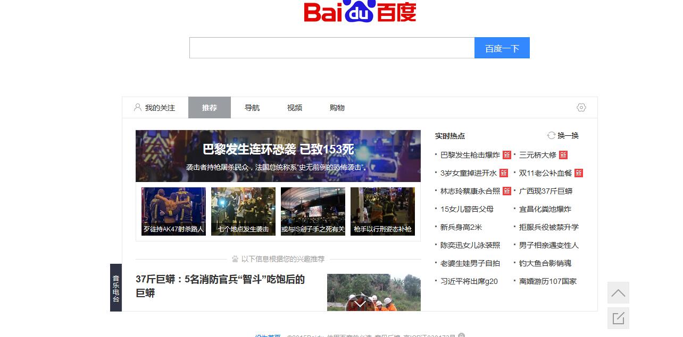This screenshot has height=337, width=683.
Task: Click the 新 badge beside 巴黎发生枪击爆炸
Action: 507,155
